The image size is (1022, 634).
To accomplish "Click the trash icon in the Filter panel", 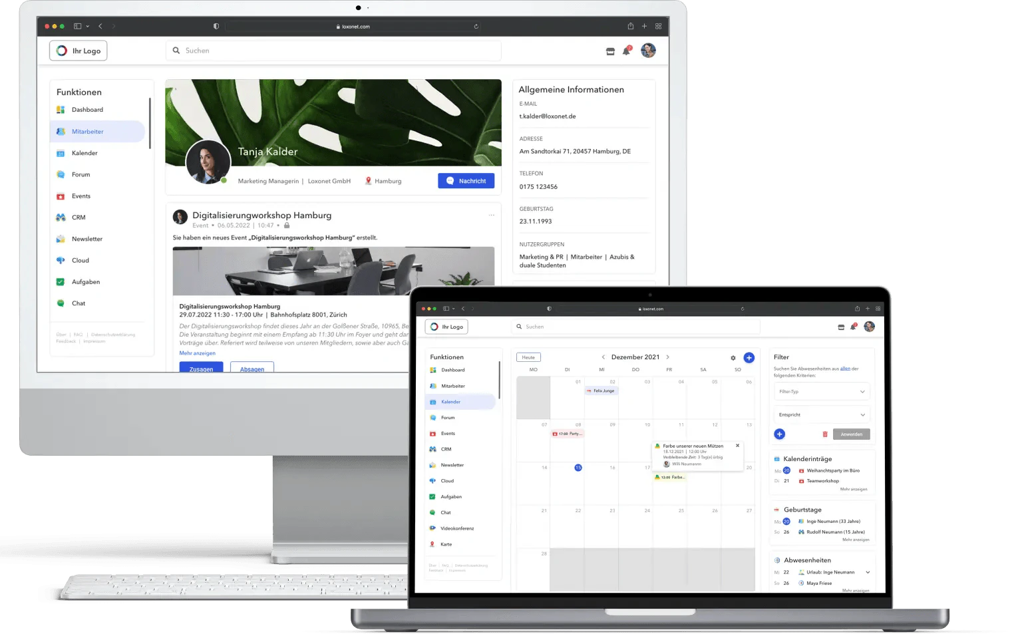I will tap(825, 434).
